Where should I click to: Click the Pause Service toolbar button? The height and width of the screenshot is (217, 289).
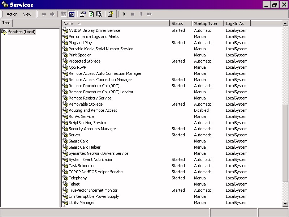[141, 14]
